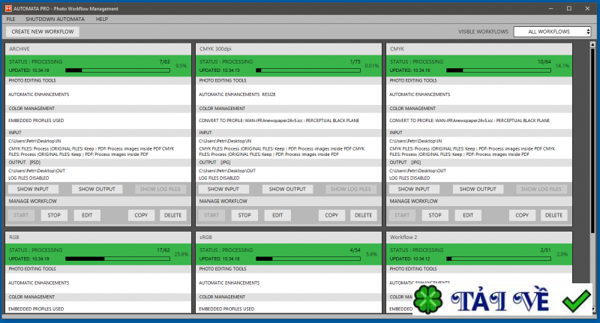Click the ARCHIVE progress bar at 9.5%
This screenshot has height=323, width=600.
click(x=118, y=70)
